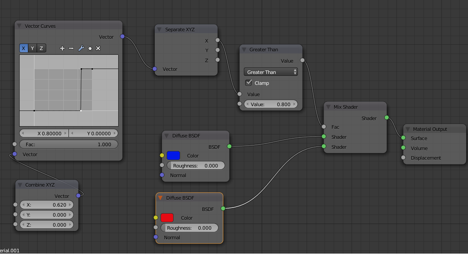Open the Greater Than operation dropdown

pyautogui.click(x=271, y=72)
